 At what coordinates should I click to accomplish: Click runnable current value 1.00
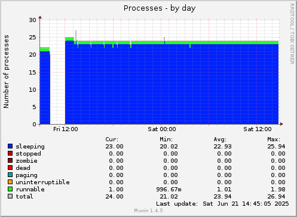(116, 190)
